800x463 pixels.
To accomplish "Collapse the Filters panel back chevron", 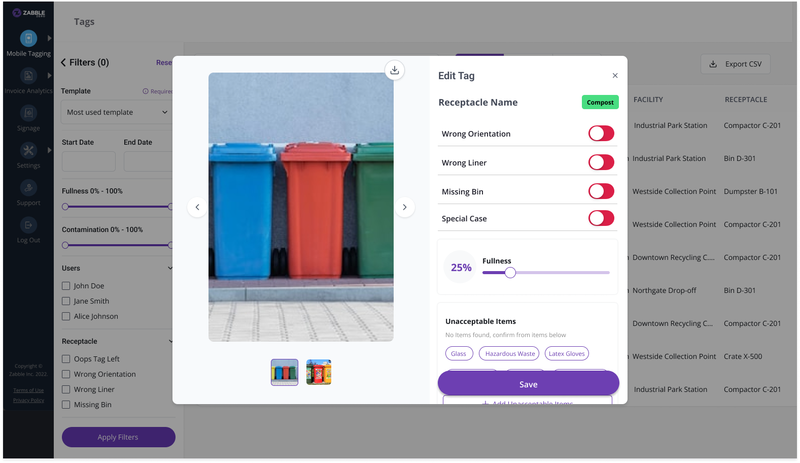I will (63, 62).
